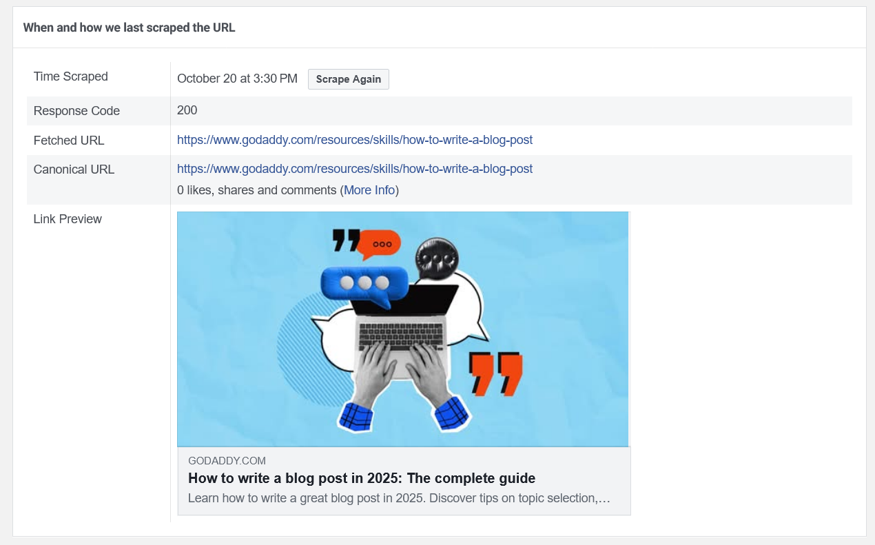
Task: Click the More Info link
Action: pos(369,190)
